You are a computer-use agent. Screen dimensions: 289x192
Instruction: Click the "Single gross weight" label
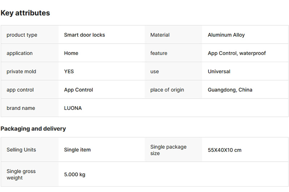21,174
